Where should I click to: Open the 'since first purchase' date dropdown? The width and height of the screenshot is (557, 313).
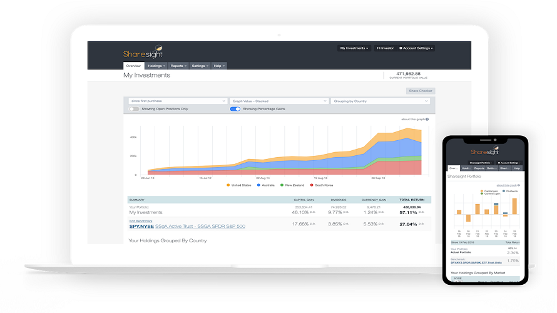[x=177, y=101]
